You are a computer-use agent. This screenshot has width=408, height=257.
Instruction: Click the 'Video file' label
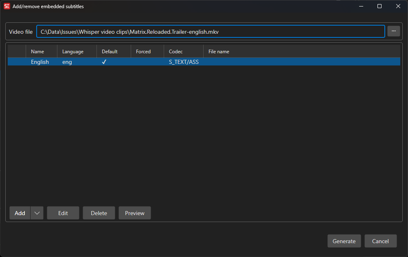point(21,32)
